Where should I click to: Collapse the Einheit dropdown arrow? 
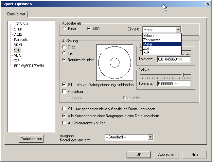pyautogui.click(x=178, y=29)
